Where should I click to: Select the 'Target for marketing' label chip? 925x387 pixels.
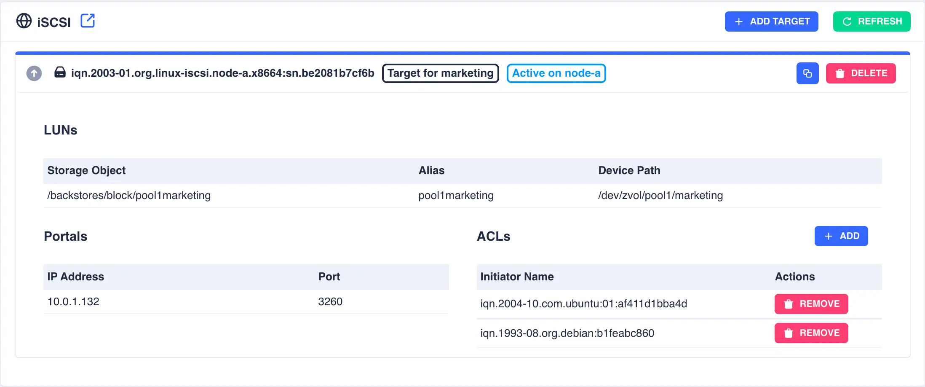pyautogui.click(x=440, y=73)
